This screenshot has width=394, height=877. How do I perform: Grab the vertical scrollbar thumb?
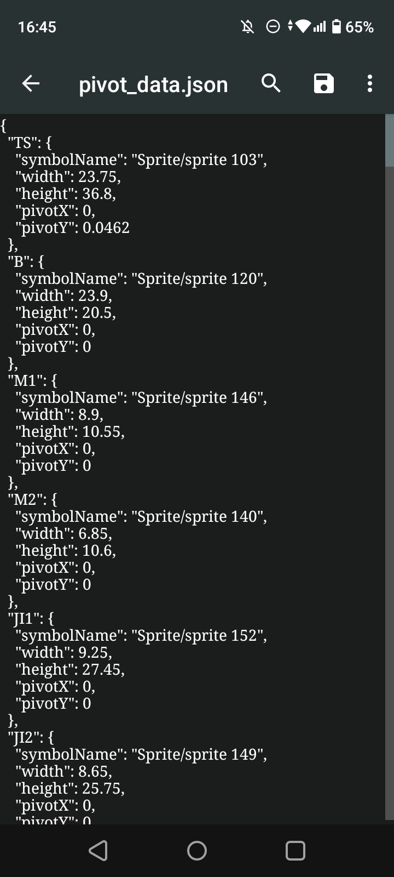(390, 140)
